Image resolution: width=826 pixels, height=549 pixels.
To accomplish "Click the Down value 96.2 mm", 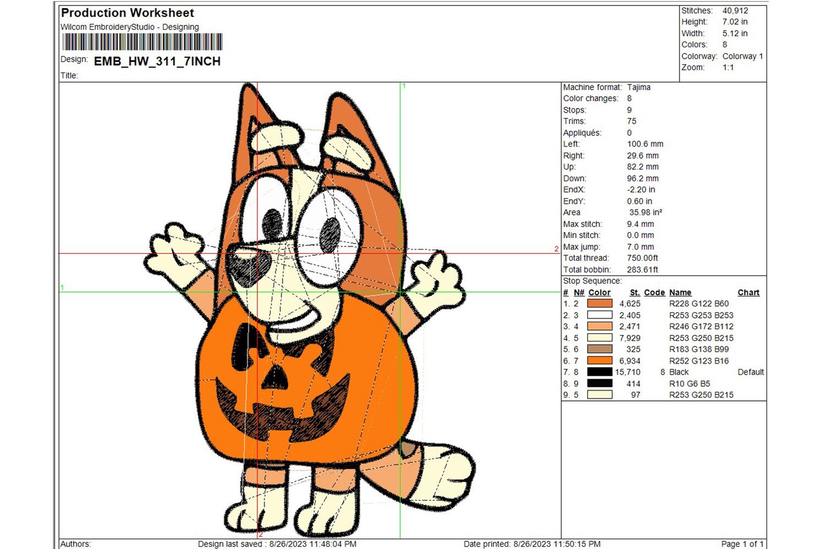I will 643,178.
